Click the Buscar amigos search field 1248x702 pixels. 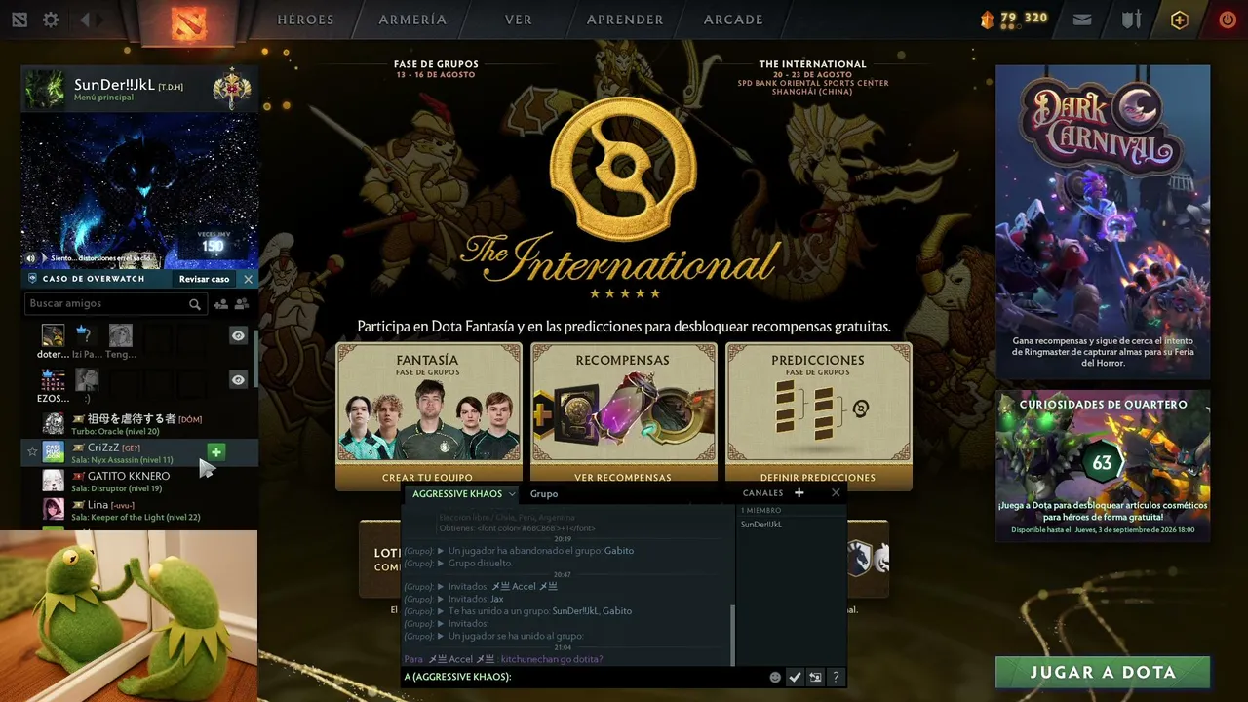click(115, 304)
